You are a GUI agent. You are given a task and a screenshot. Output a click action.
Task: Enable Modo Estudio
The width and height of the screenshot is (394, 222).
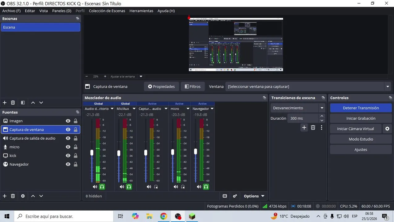(361, 139)
